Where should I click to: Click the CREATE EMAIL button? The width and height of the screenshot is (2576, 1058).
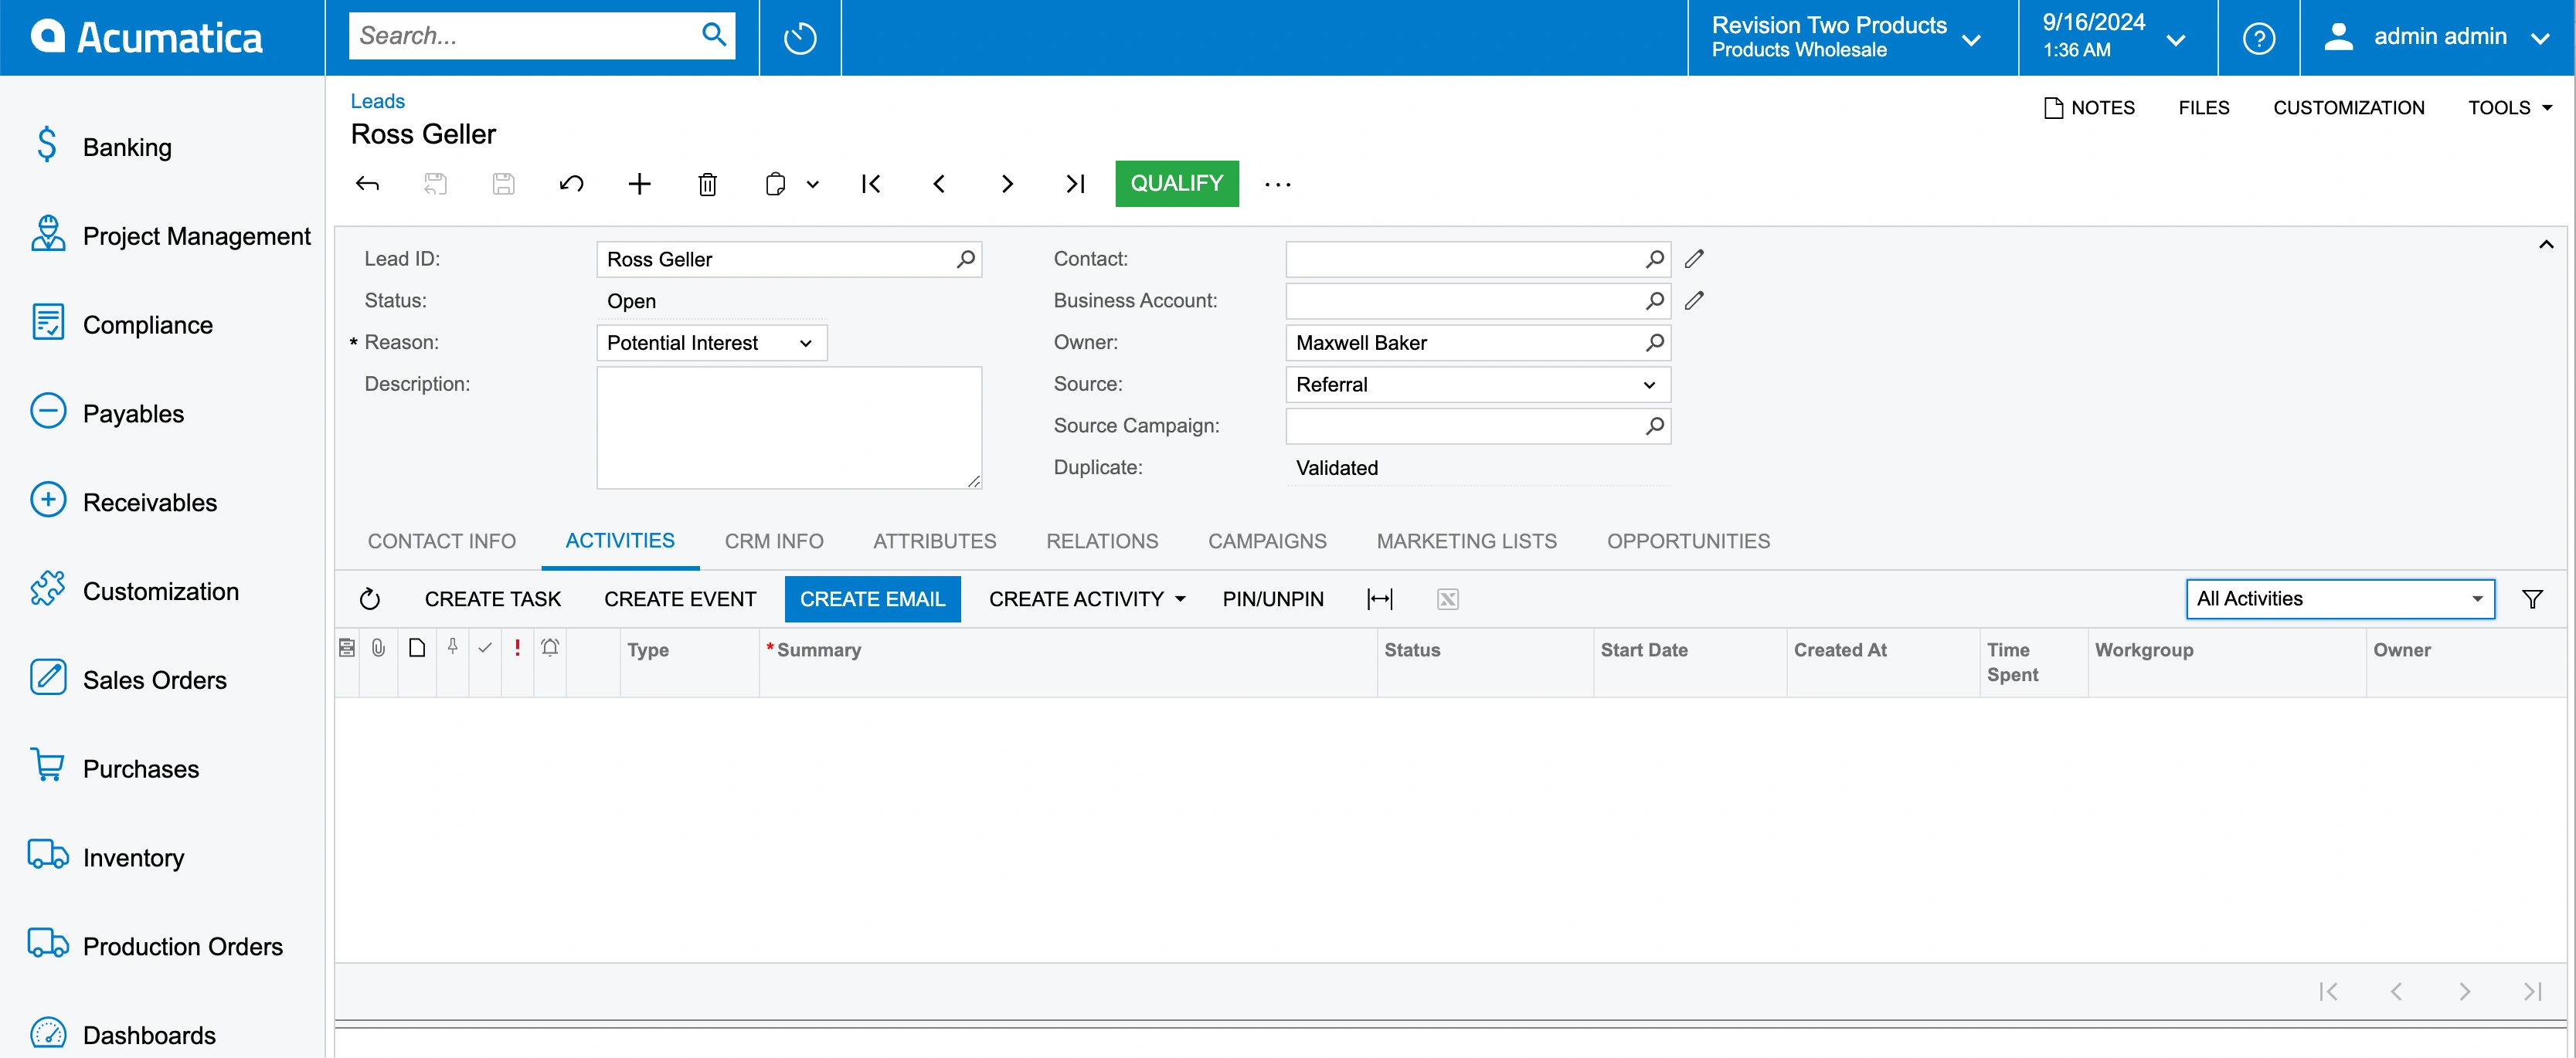(872, 598)
